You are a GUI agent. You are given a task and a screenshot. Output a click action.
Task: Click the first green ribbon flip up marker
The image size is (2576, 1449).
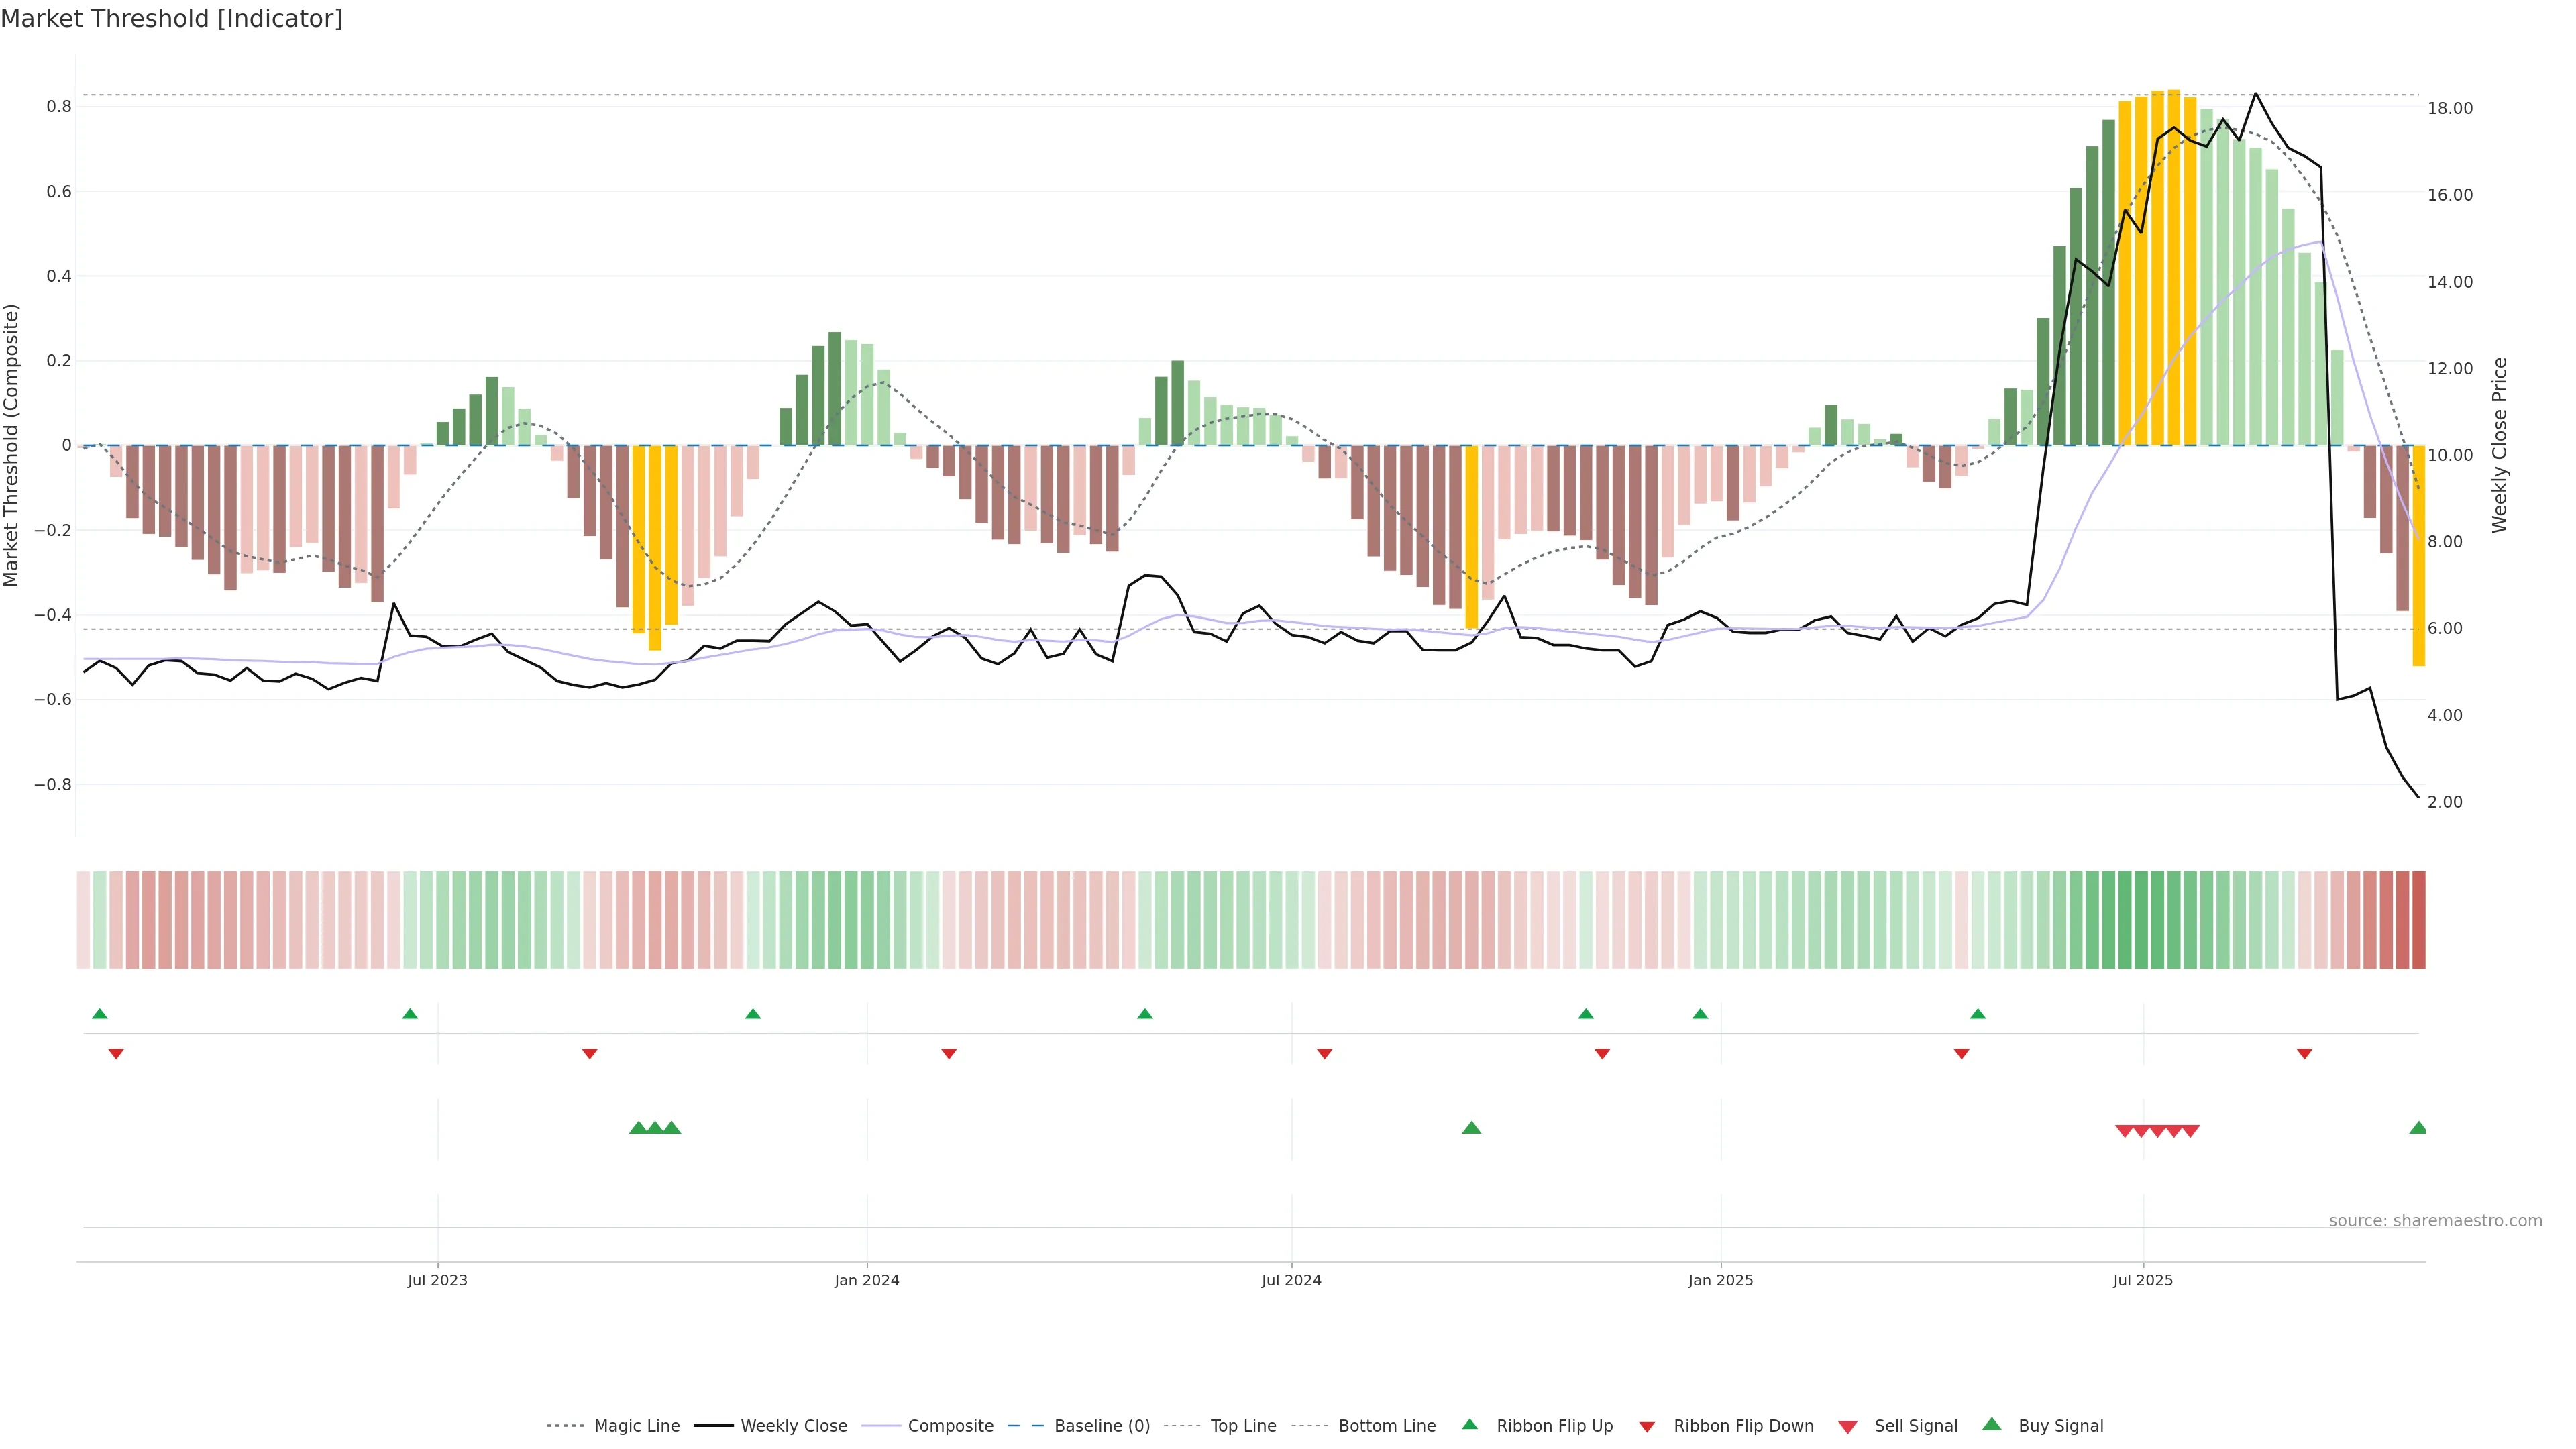(x=99, y=1014)
